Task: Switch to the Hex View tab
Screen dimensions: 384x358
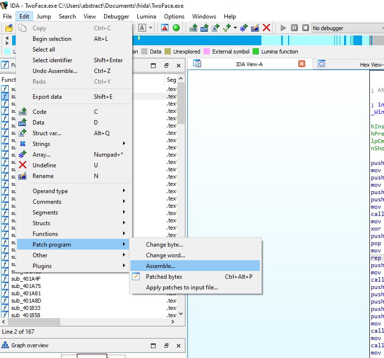Action: click(x=371, y=65)
